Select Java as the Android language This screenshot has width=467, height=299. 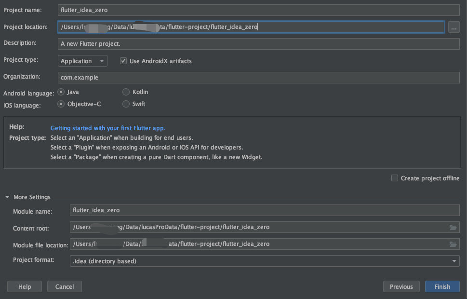[61, 92]
